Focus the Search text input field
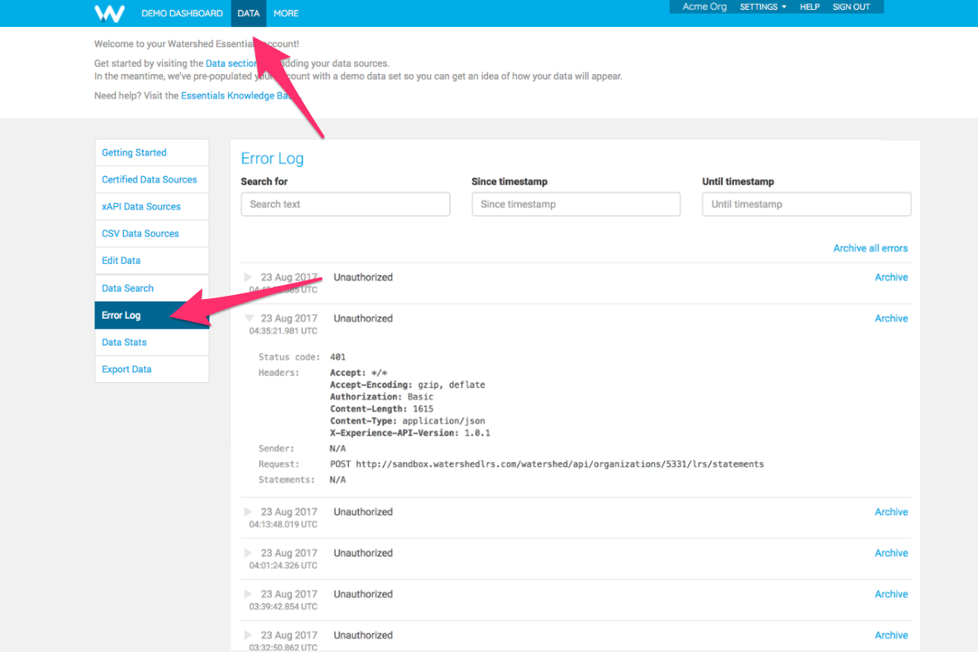The width and height of the screenshot is (978, 652). click(346, 205)
